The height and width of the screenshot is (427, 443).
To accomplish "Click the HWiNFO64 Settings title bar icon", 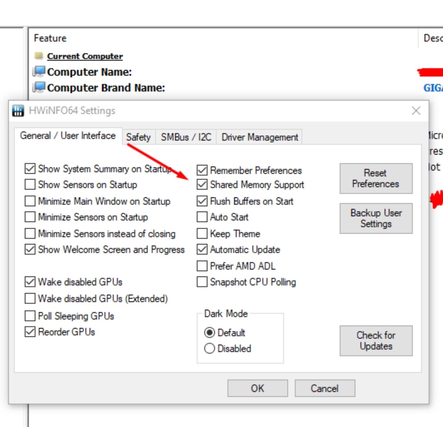I will click(x=18, y=111).
